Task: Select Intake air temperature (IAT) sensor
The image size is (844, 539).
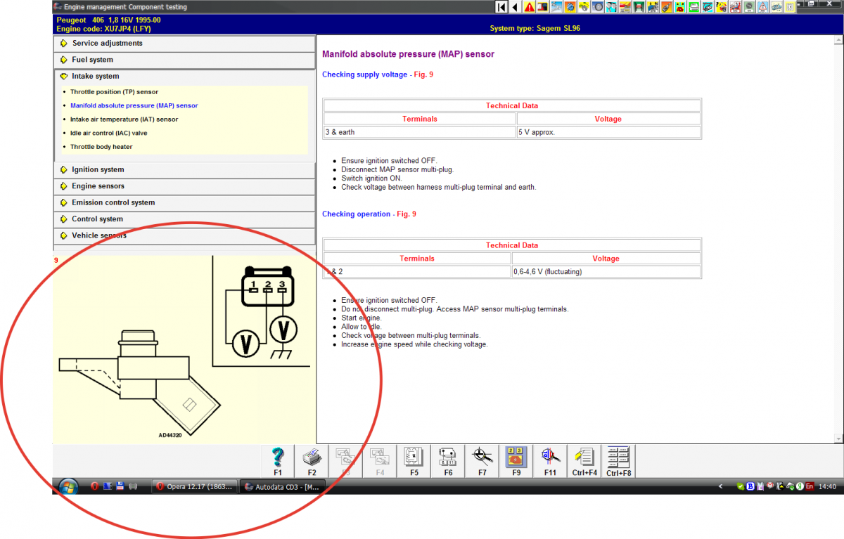Action: click(124, 119)
